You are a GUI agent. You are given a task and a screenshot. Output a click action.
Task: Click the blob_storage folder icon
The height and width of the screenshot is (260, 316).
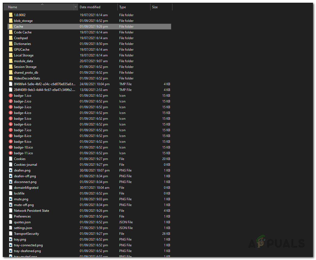[11, 21]
